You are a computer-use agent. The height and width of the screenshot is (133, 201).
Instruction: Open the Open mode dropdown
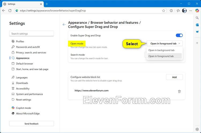[165, 44]
